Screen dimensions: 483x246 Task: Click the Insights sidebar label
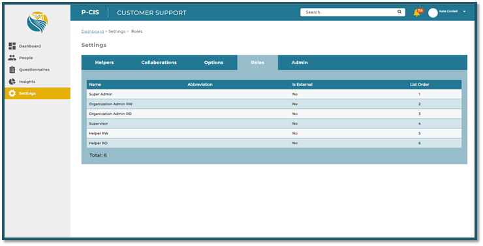coord(27,82)
